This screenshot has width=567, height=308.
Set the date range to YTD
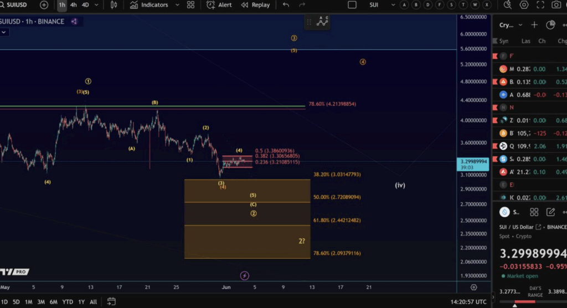point(67,301)
